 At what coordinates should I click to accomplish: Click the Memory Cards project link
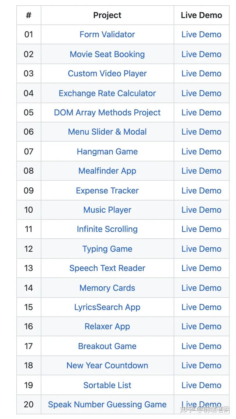pyautogui.click(x=107, y=288)
